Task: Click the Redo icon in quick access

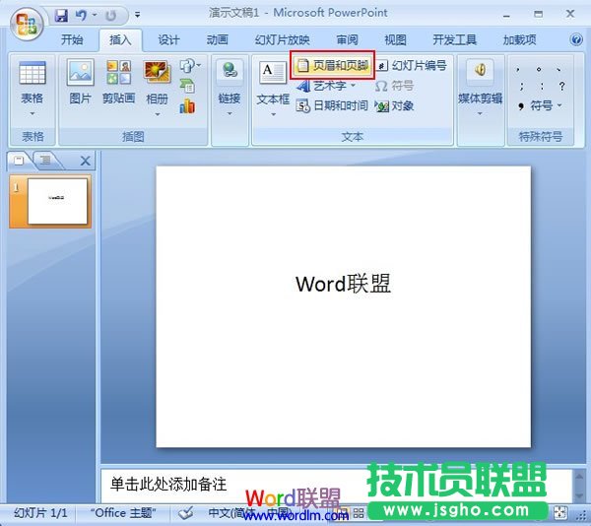Action: (110, 16)
